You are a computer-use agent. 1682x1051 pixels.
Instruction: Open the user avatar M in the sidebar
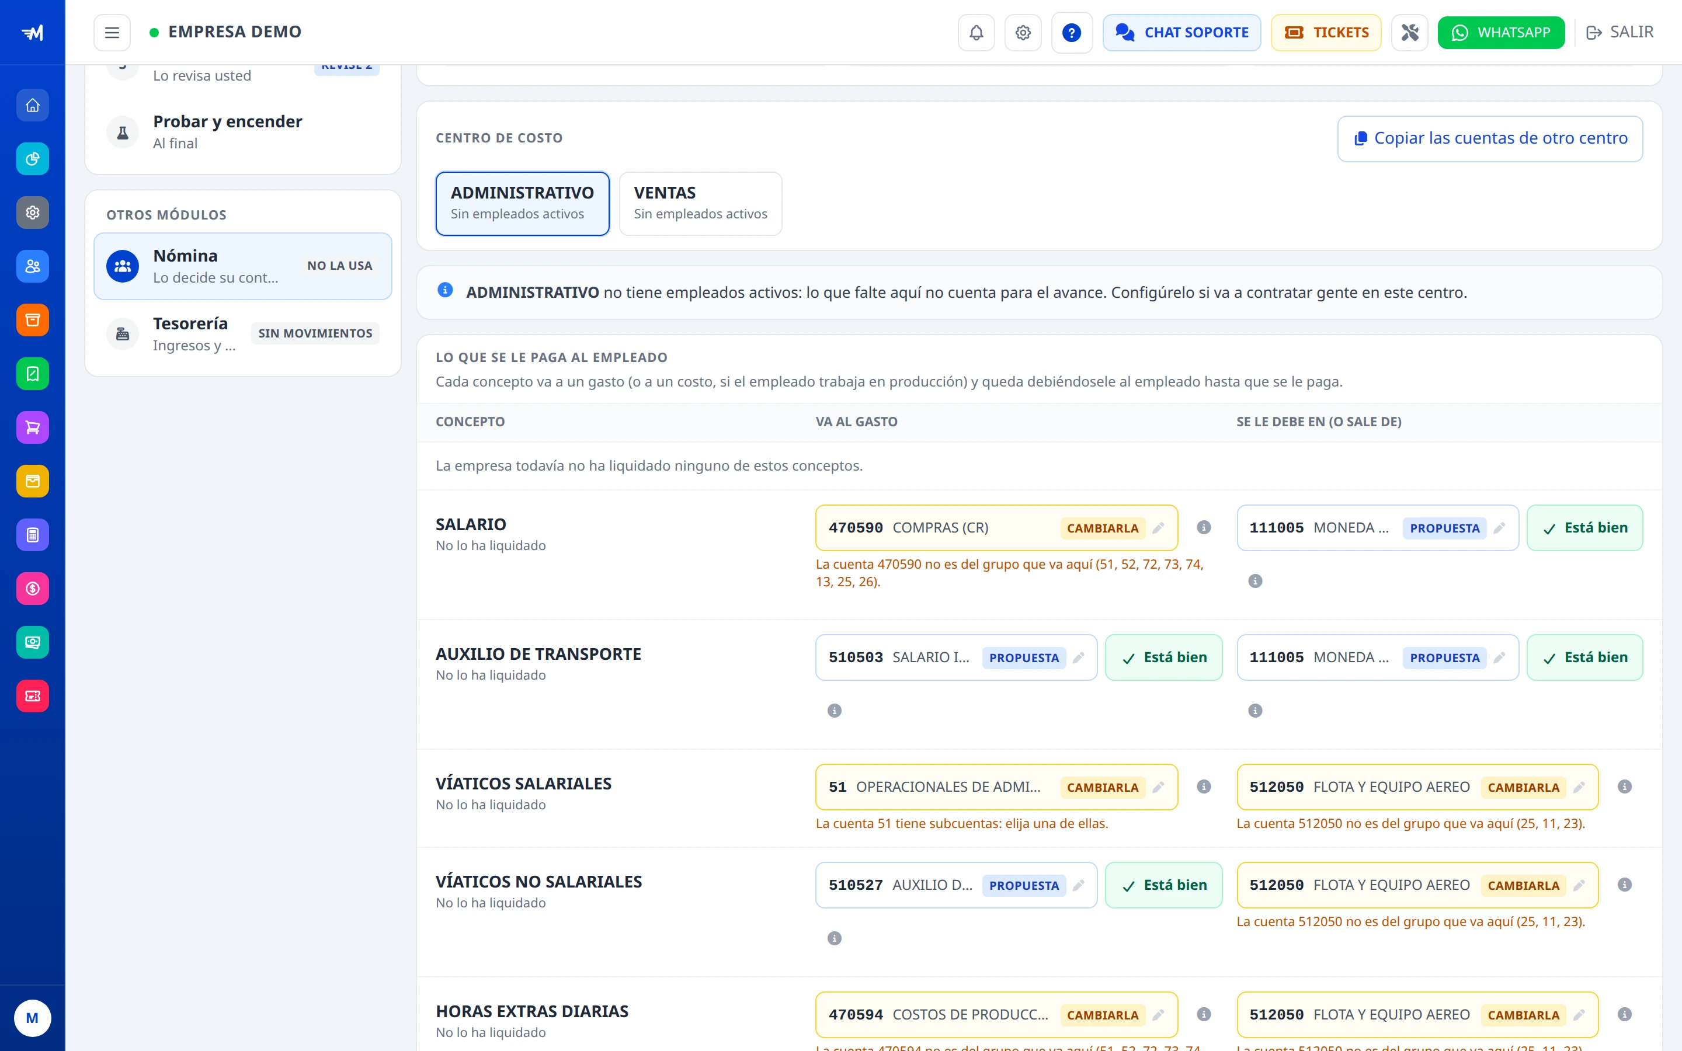pyautogui.click(x=33, y=1018)
